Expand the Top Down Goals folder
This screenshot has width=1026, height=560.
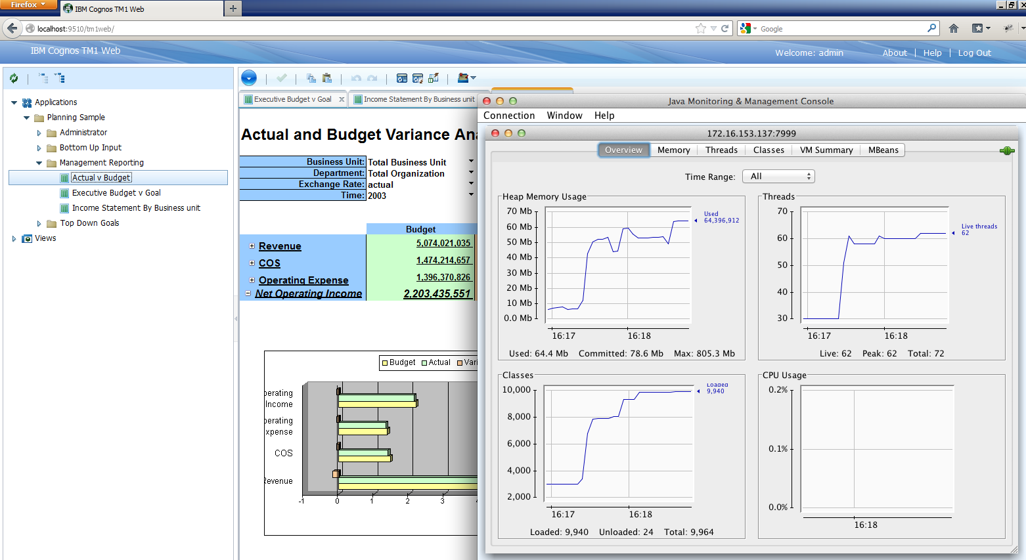[39, 223]
